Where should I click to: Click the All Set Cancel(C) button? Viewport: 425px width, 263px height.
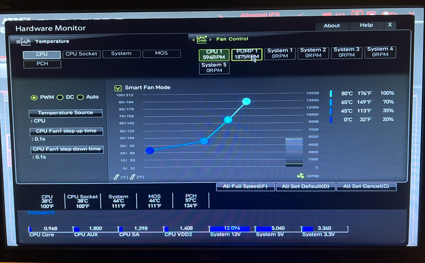366,187
